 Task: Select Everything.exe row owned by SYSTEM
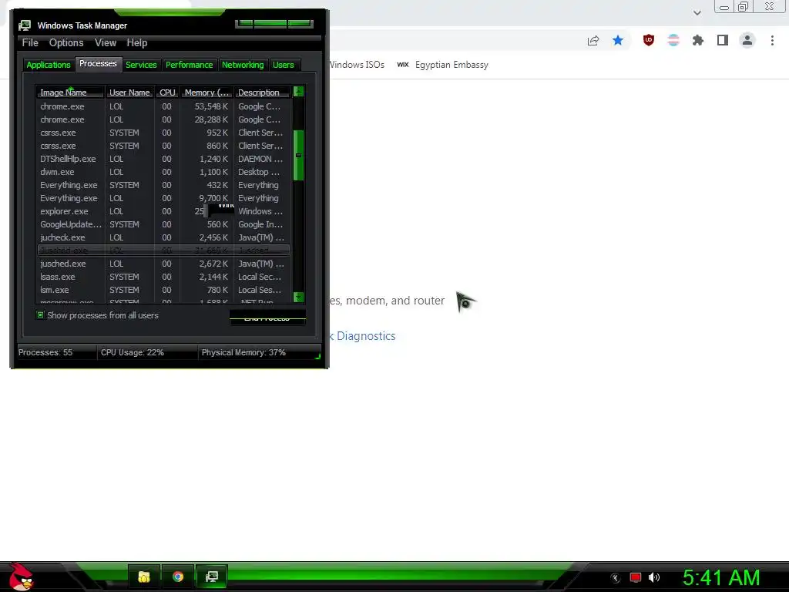click(x=163, y=185)
